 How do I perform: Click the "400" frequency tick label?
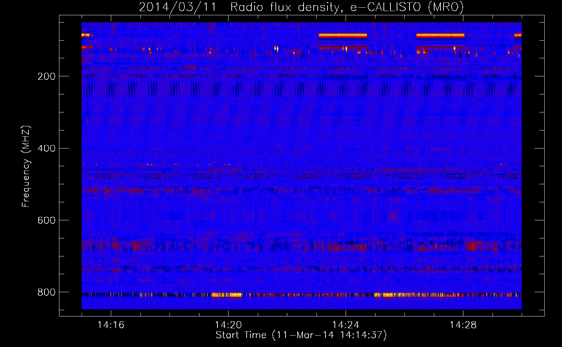[47, 149]
